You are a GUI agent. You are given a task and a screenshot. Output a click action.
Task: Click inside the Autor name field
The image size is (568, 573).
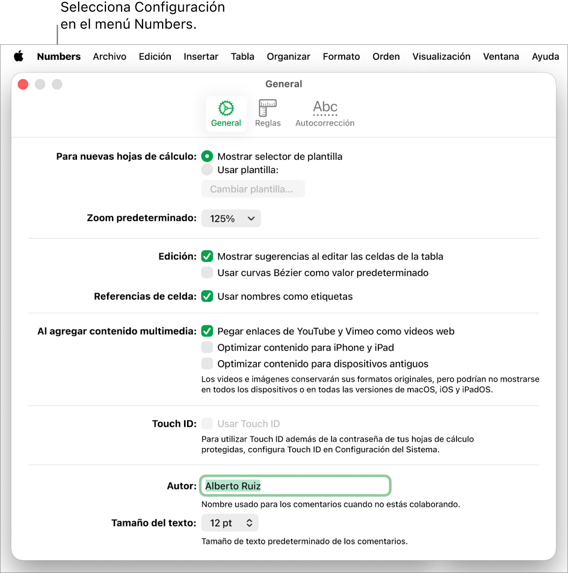[x=295, y=486]
